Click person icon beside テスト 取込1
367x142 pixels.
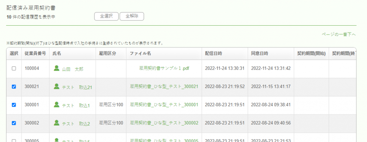[x=56, y=105]
